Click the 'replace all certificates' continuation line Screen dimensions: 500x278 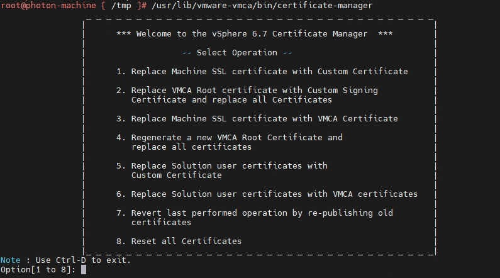pos(191,147)
